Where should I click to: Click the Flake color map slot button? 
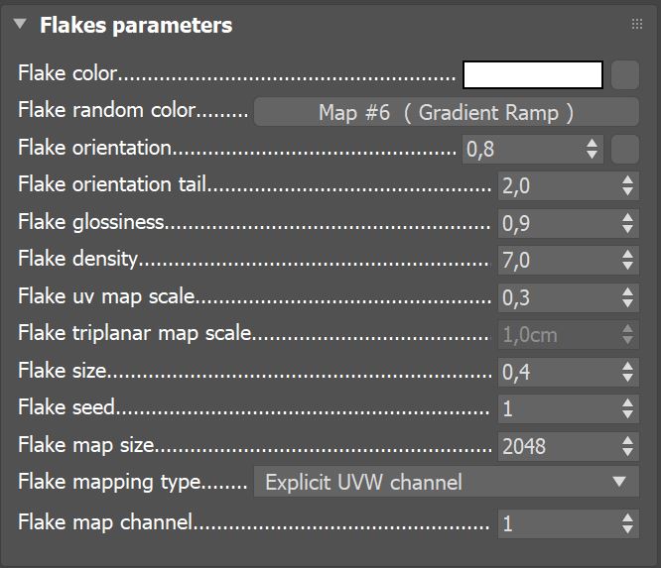(x=624, y=75)
